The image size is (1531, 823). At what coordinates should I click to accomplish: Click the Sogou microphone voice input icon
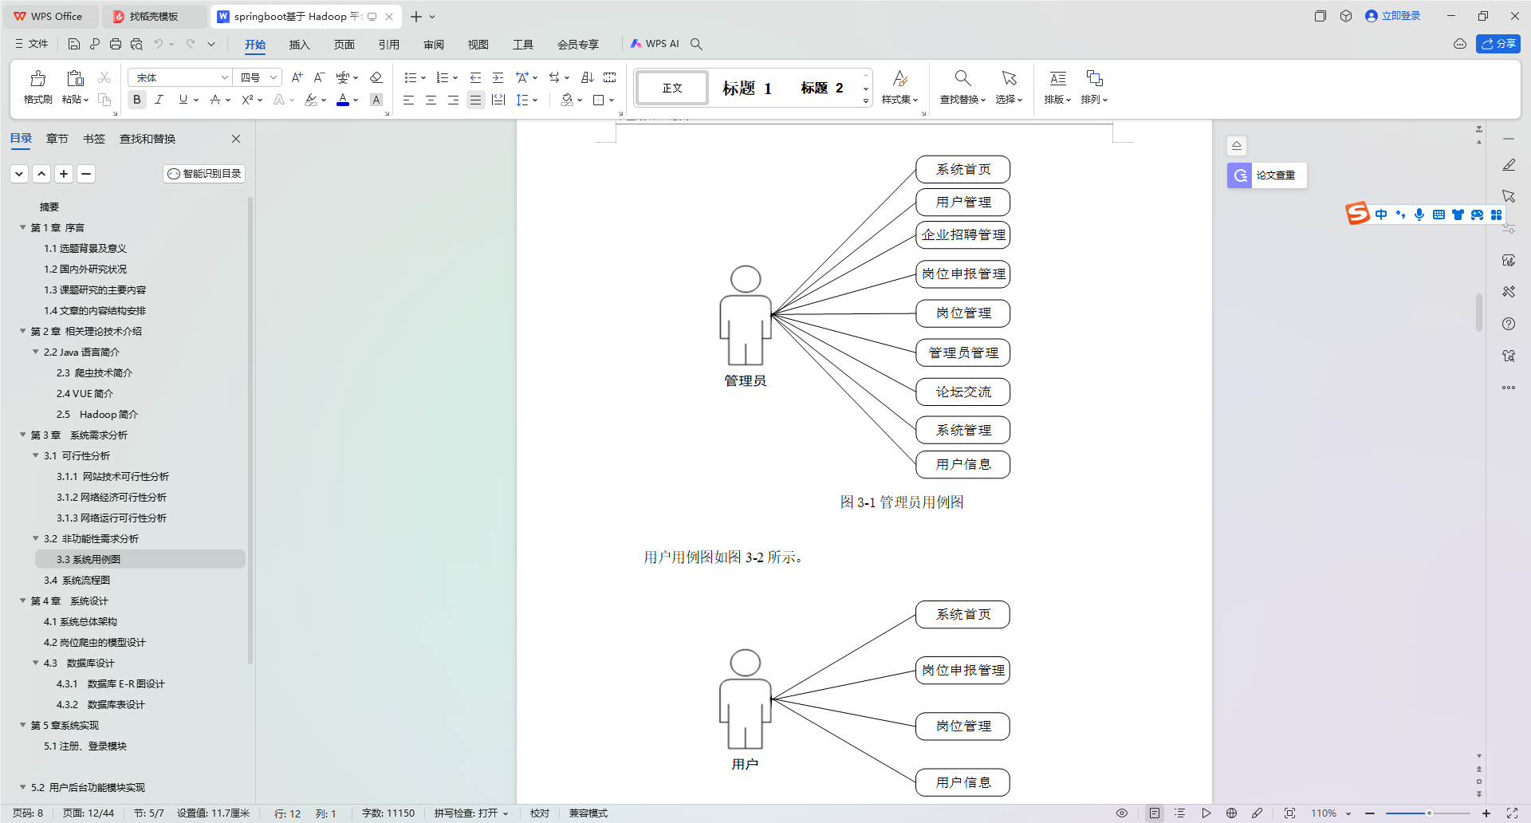pos(1419,215)
